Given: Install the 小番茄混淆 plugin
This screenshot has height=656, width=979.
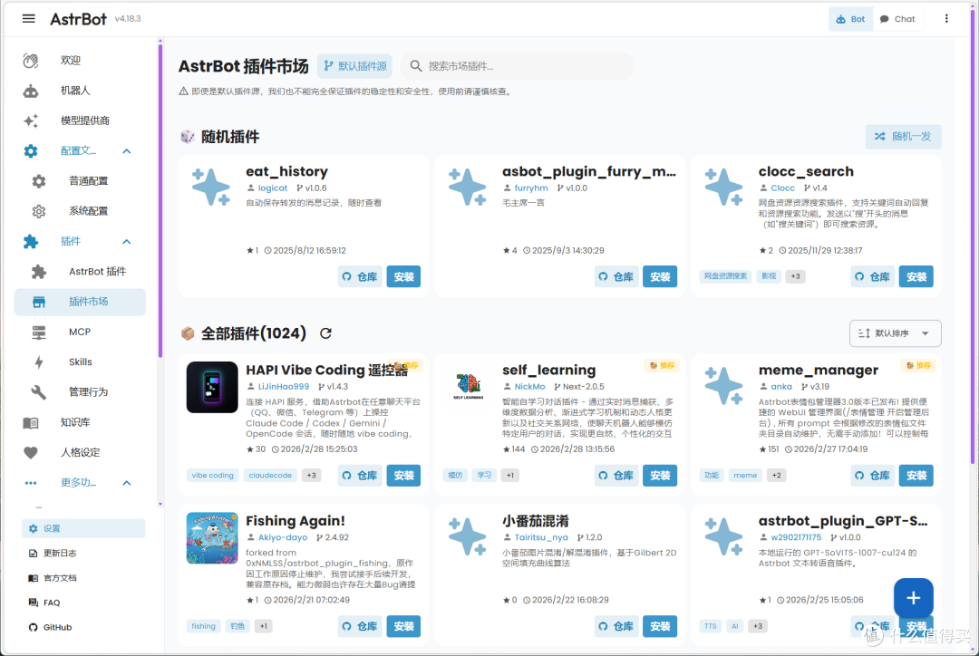Looking at the screenshot, I should (x=660, y=626).
